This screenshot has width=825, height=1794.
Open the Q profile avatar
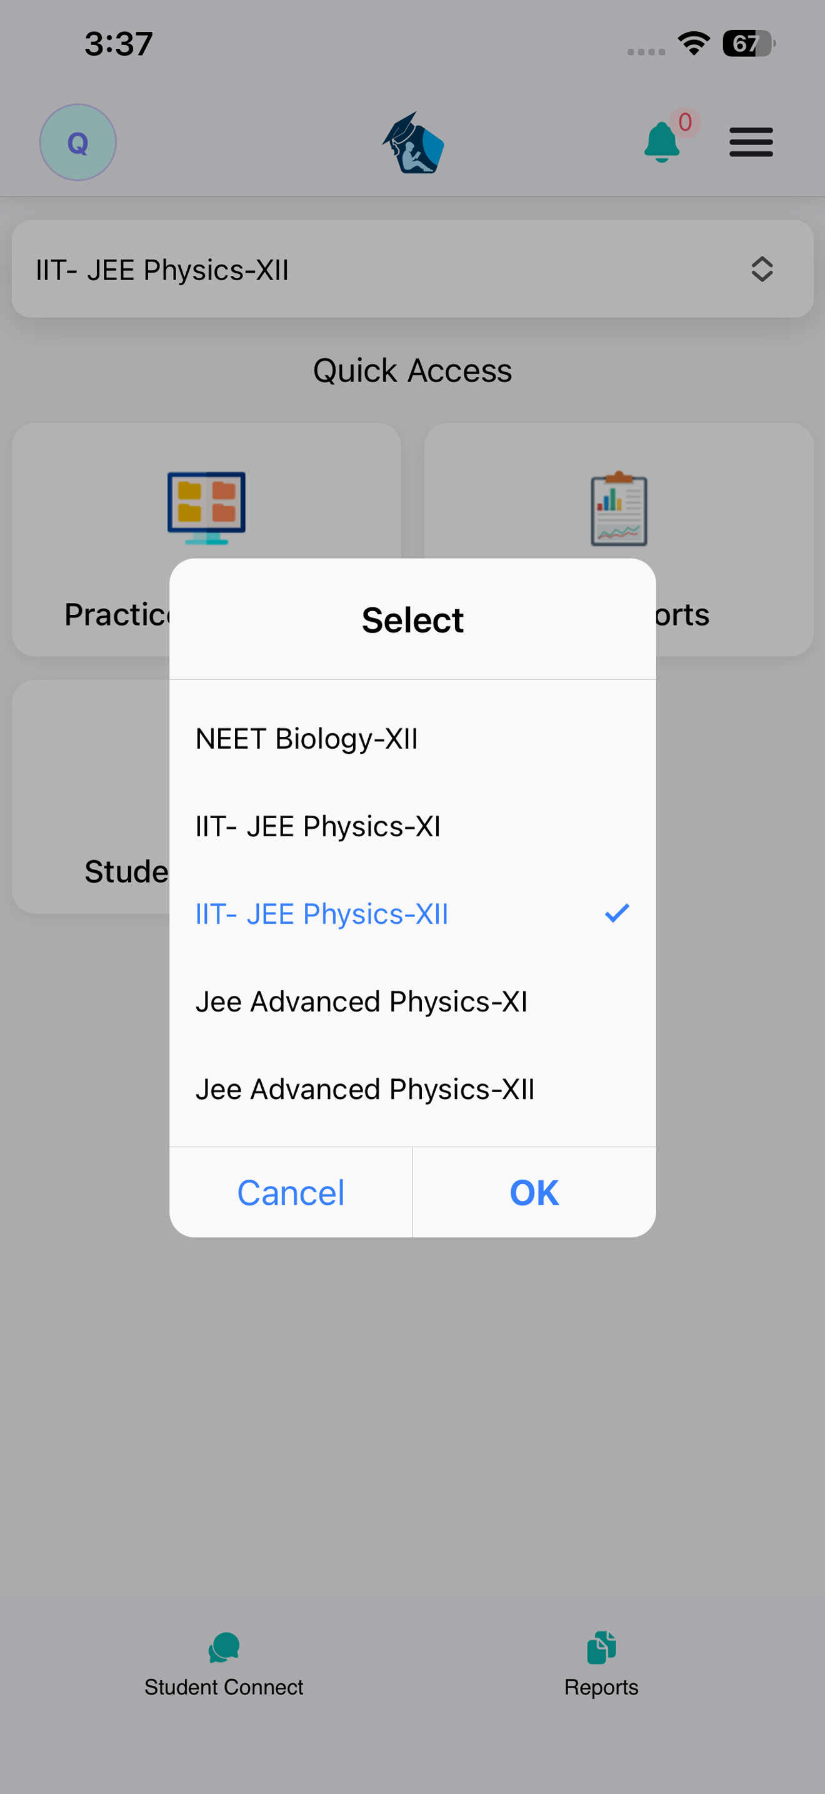pos(77,143)
